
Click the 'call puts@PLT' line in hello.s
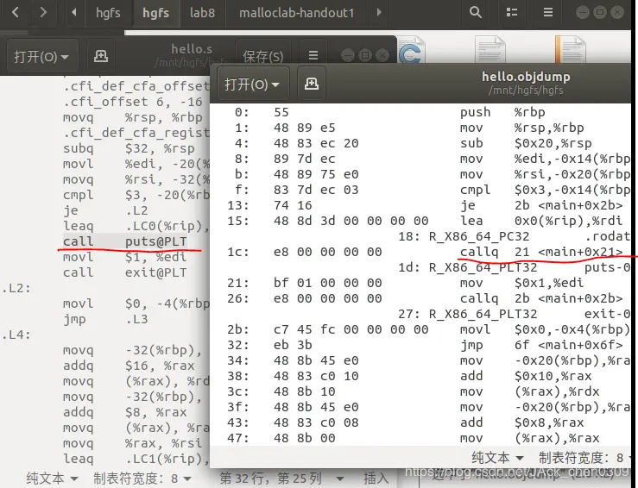125,241
